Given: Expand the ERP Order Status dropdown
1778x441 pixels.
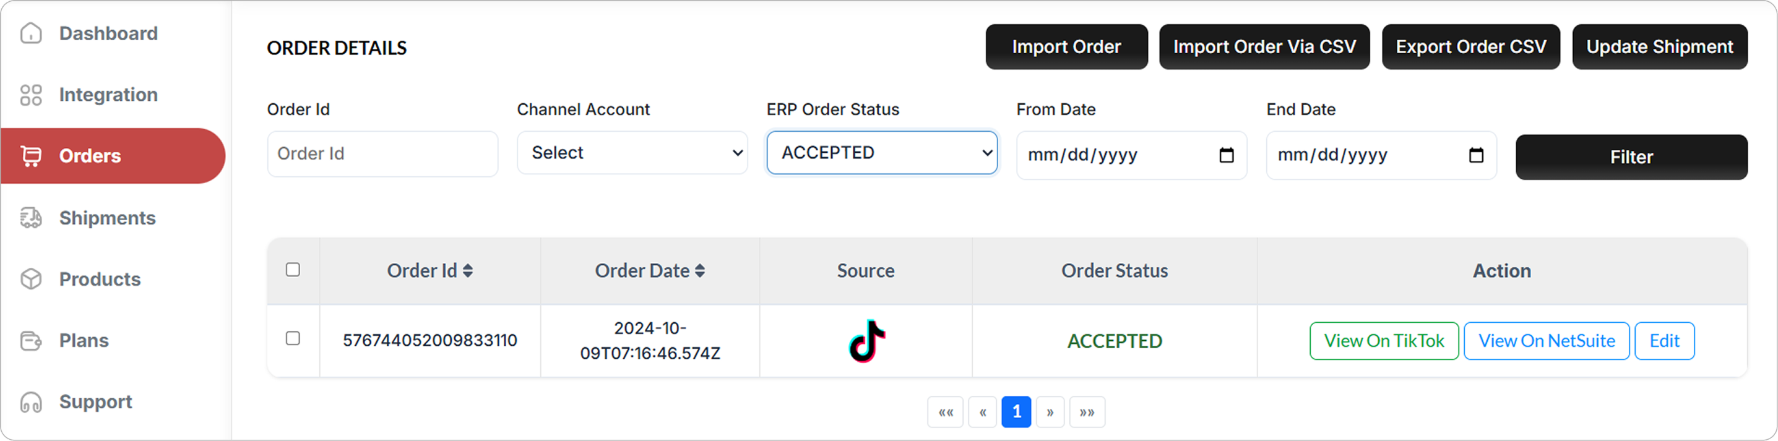Looking at the screenshot, I should pyautogui.click(x=881, y=153).
